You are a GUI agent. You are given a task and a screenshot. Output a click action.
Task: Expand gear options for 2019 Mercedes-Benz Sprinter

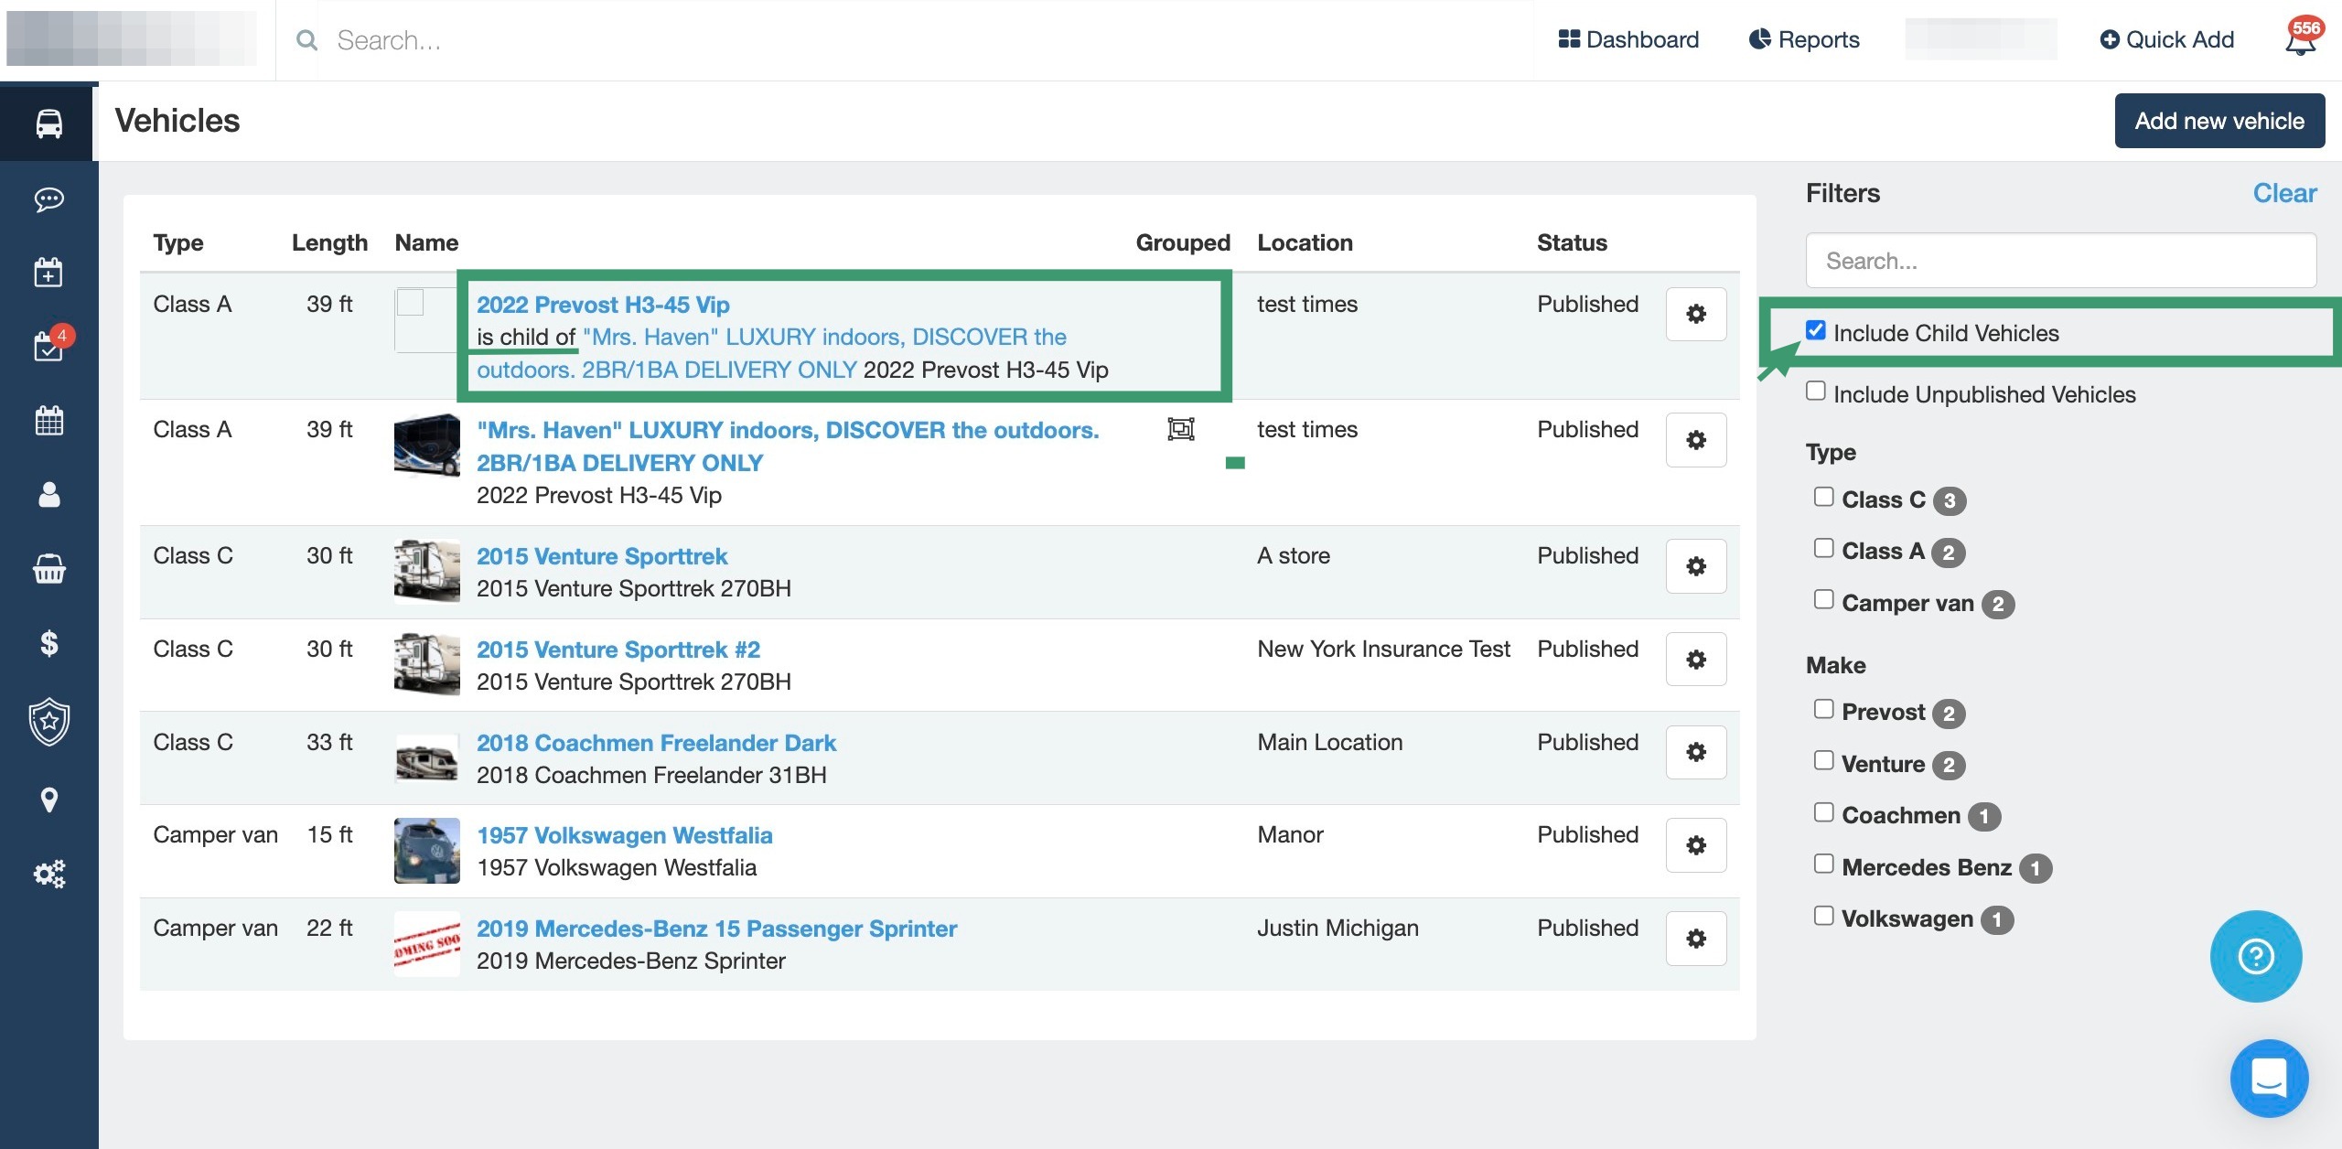pyautogui.click(x=1695, y=939)
